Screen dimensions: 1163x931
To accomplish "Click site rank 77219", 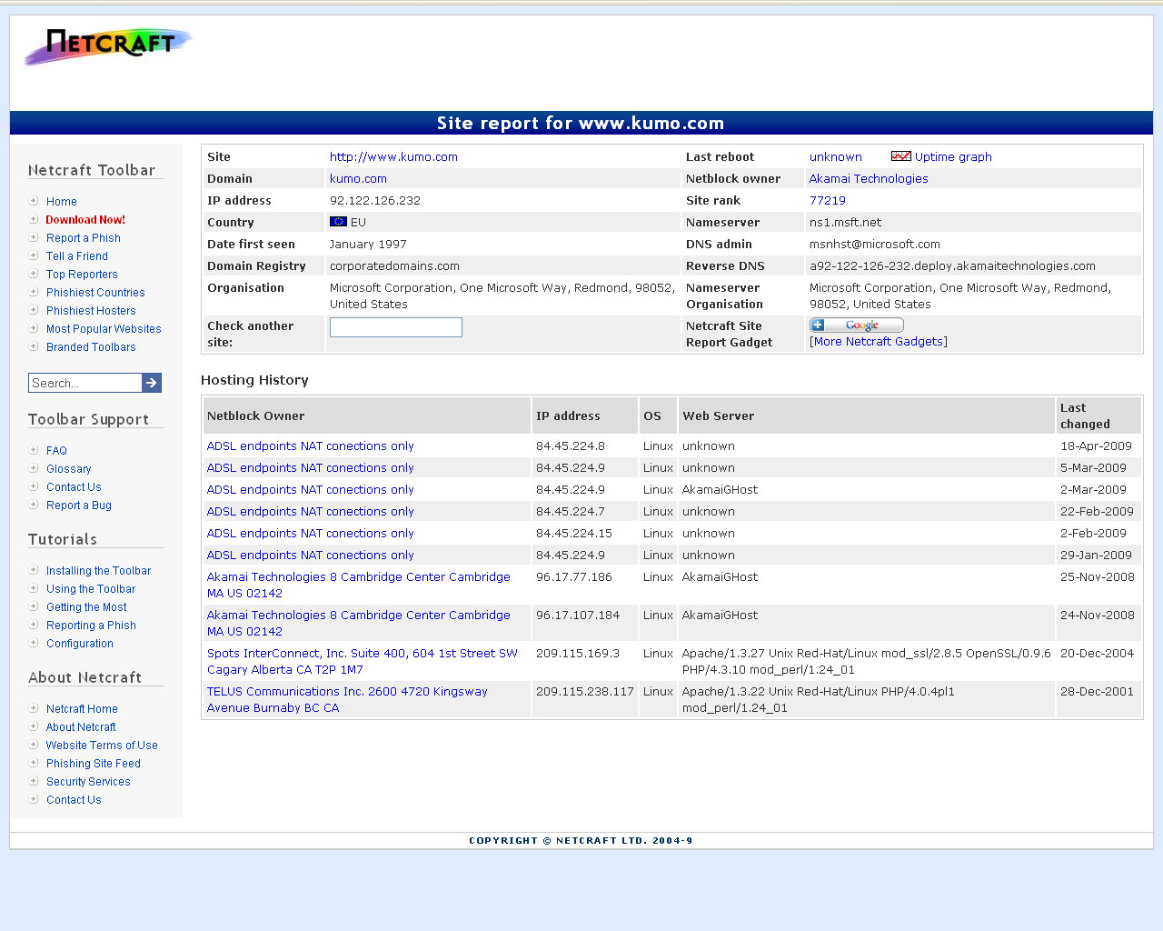I will tap(828, 201).
